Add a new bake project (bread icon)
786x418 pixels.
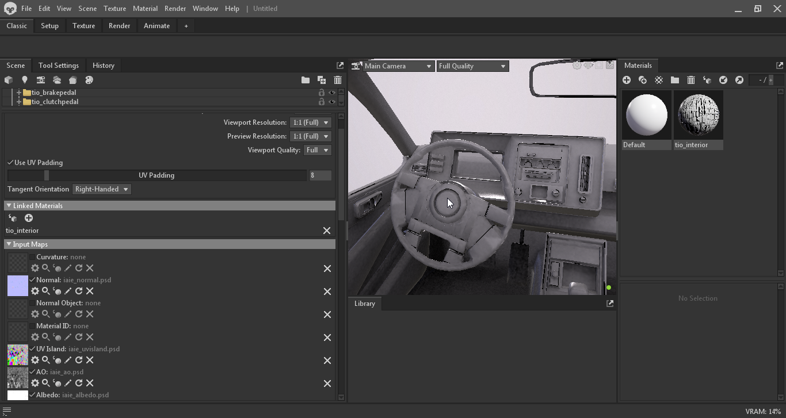point(73,80)
